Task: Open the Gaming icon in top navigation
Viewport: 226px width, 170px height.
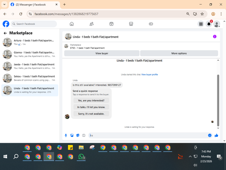Action: point(151,24)
